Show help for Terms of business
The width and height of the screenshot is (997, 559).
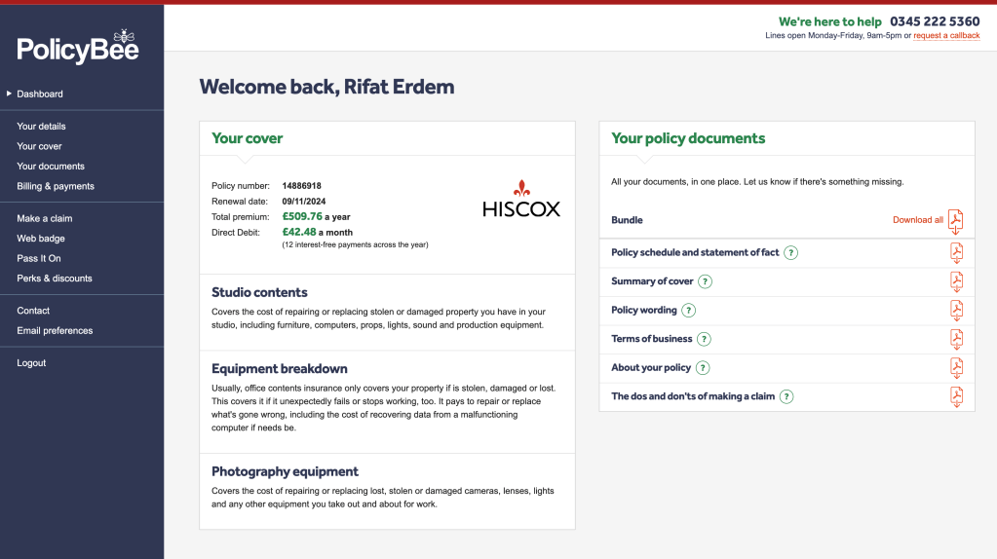point(704,339)
